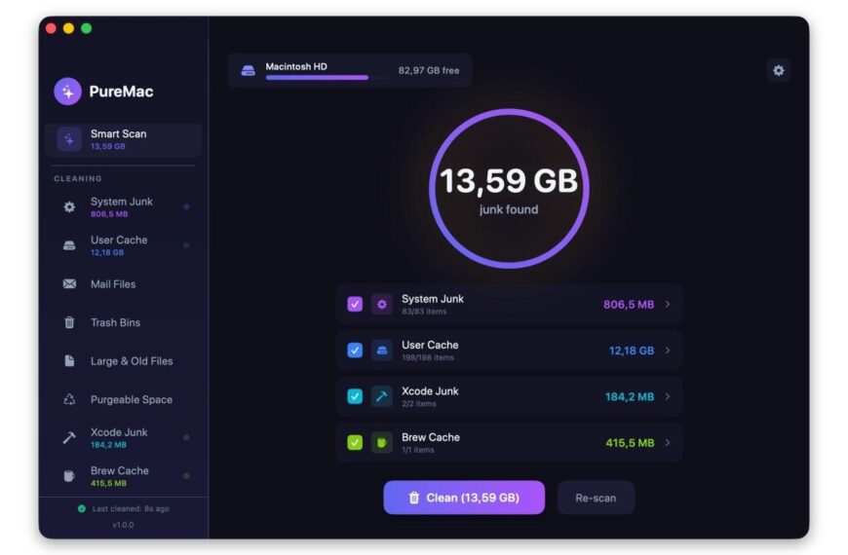The image size is (848, 555).
Task: Uncheck the User Cache checkbox
Action: pos(355,351)
